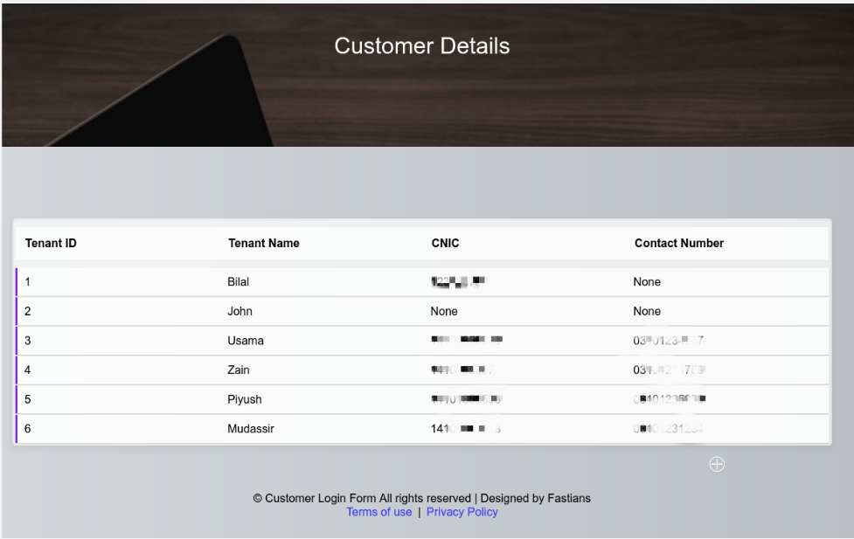The height and width of the screenshot is (539, 854).
Task: Click Usama's CNIC cell
Action: (466, 341)
